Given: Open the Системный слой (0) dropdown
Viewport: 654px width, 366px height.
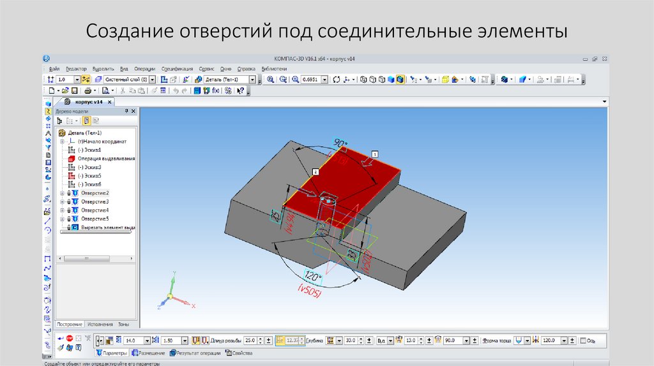Looking at the screenshot, I should [x=153, y=79].
